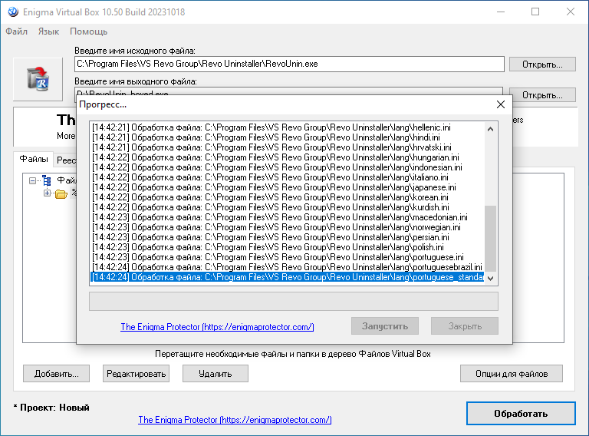The image size is (589, 436).
Task: Open the Enigma Protector link at window bottom
Action: coord(235,420)
